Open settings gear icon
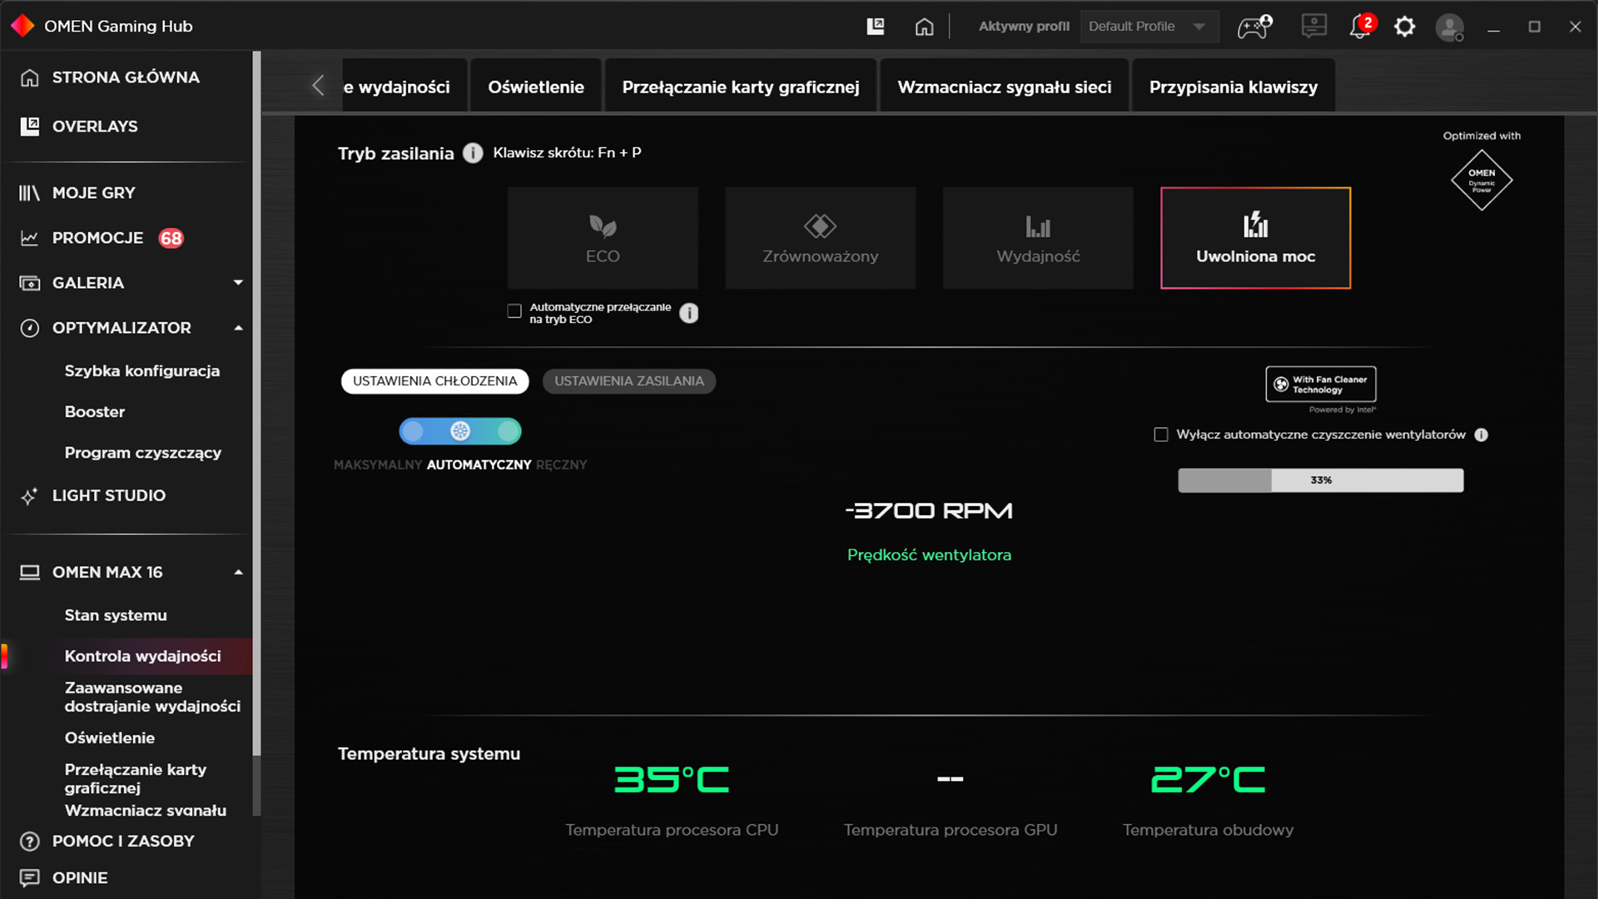 coord(1405,27)
